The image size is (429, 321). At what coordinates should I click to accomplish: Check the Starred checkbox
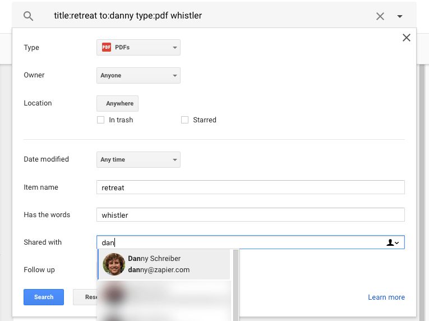(185, 120)
